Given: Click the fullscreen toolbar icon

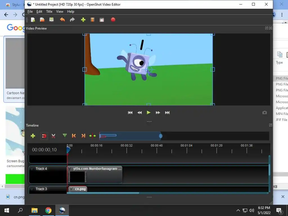Looking at the screenshot, I should pyautogui.click(x=102, y=20).
